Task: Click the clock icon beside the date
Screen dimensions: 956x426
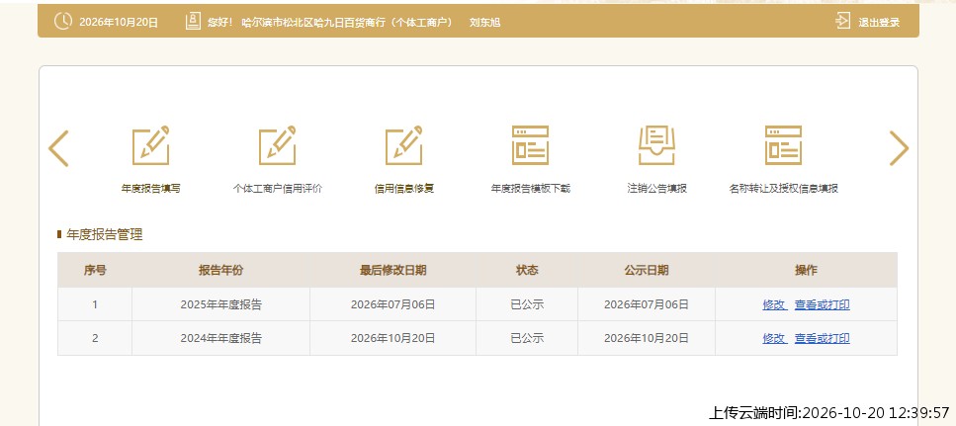Action: tap(63, 22)
